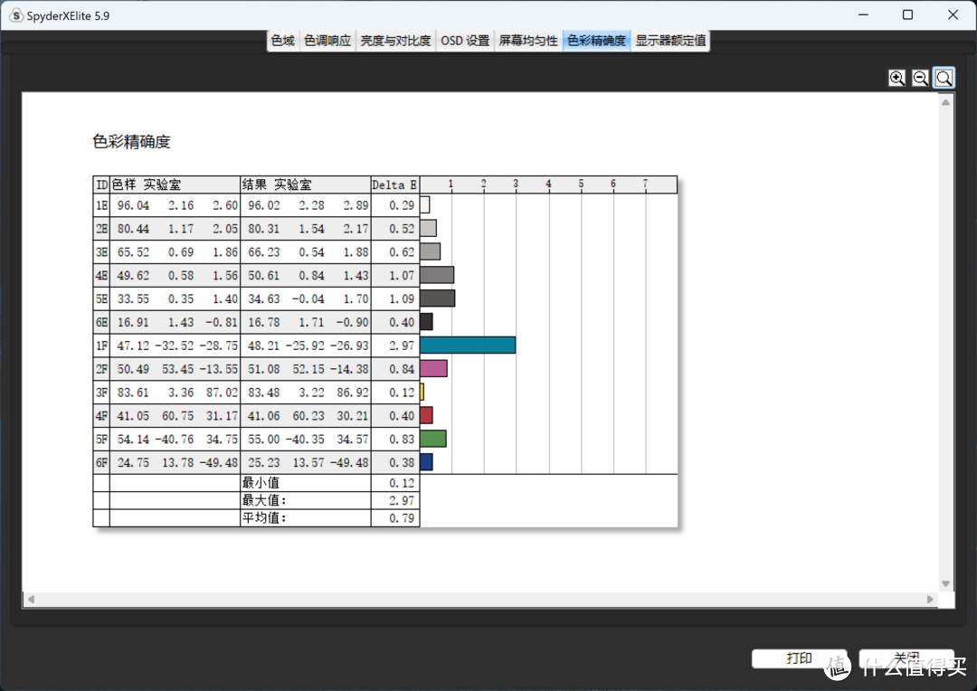Click result value 48.21 in row 1F
The height and width of the screenshot is (691, 977).
pyautogui.click(x=263, y=345)
